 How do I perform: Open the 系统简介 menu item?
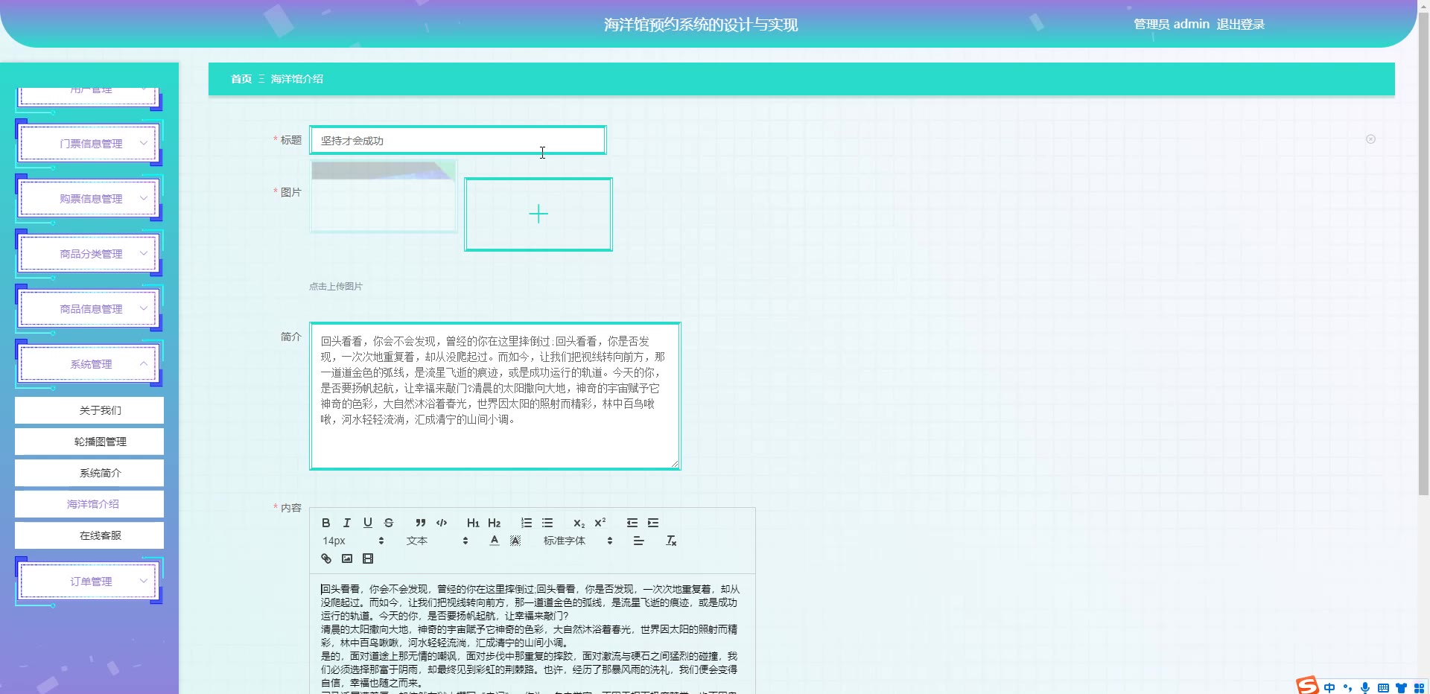(x=89, y=473)
